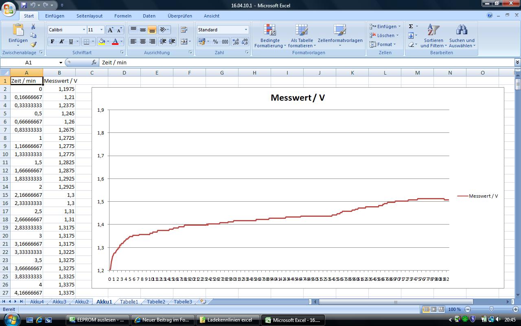
Task: Click the merge and center icon
Action: [184, 42]
